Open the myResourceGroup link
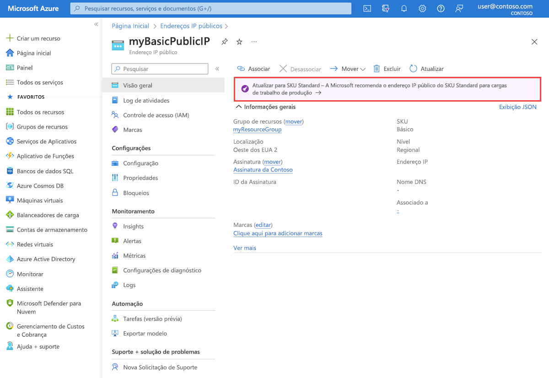 (x=257, y=130)
